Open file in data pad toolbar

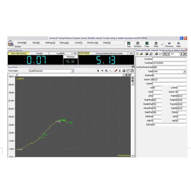point(141,54)
